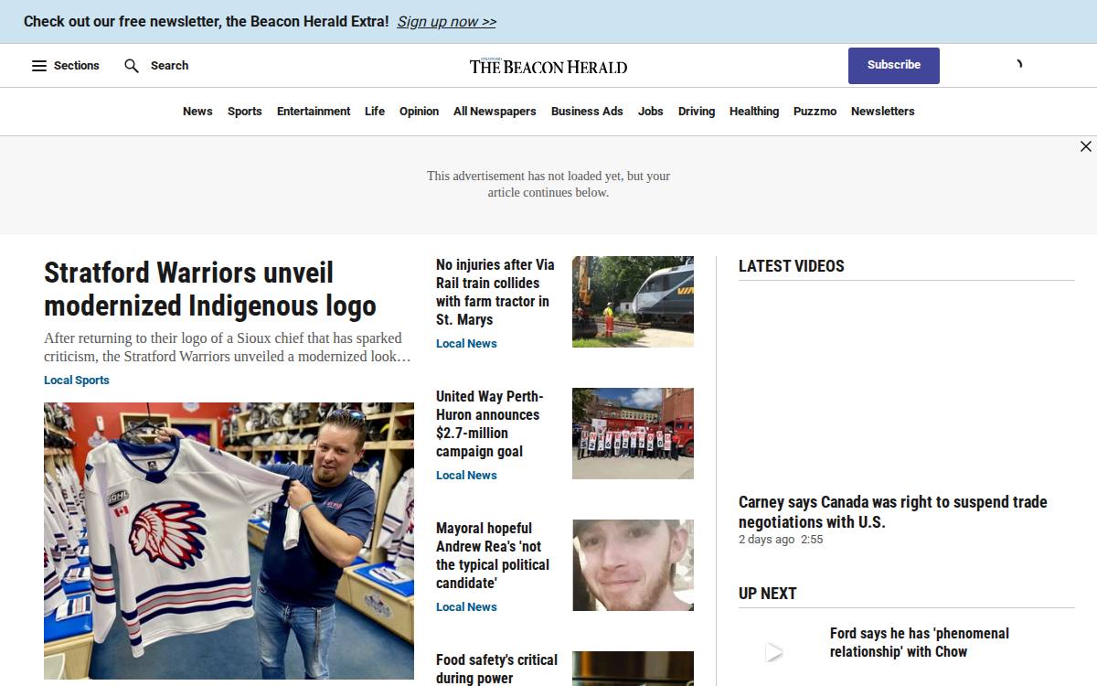
Task: Read the Via Rail train collision story
Action: 495,292
